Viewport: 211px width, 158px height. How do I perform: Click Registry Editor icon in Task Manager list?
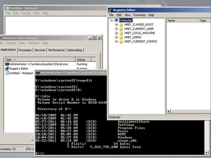[x=7, y=69]
